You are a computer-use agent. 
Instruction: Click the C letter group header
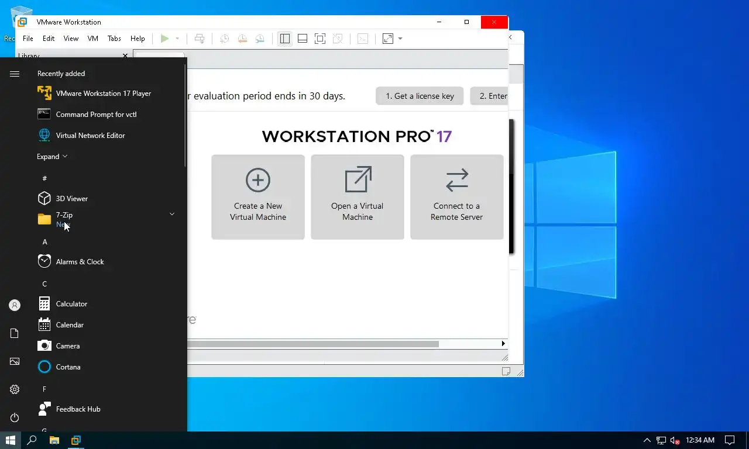[44, 284]
